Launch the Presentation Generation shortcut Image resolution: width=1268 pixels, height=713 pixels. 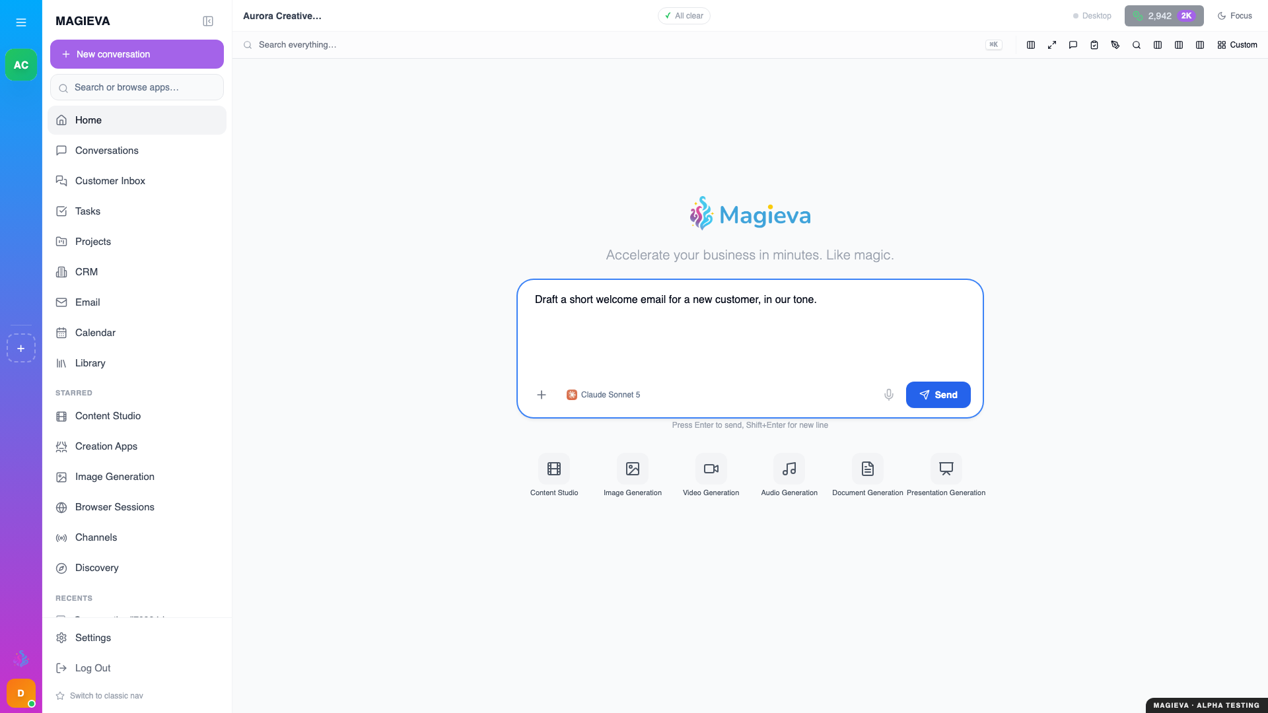946,475
